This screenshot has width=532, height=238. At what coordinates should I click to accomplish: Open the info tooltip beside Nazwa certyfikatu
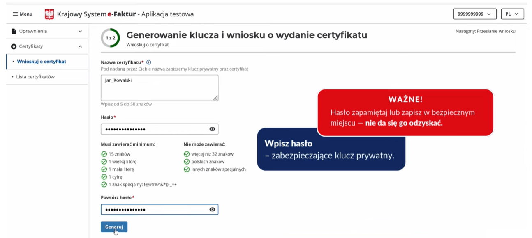pyautogui.click(x=148, y=62)
